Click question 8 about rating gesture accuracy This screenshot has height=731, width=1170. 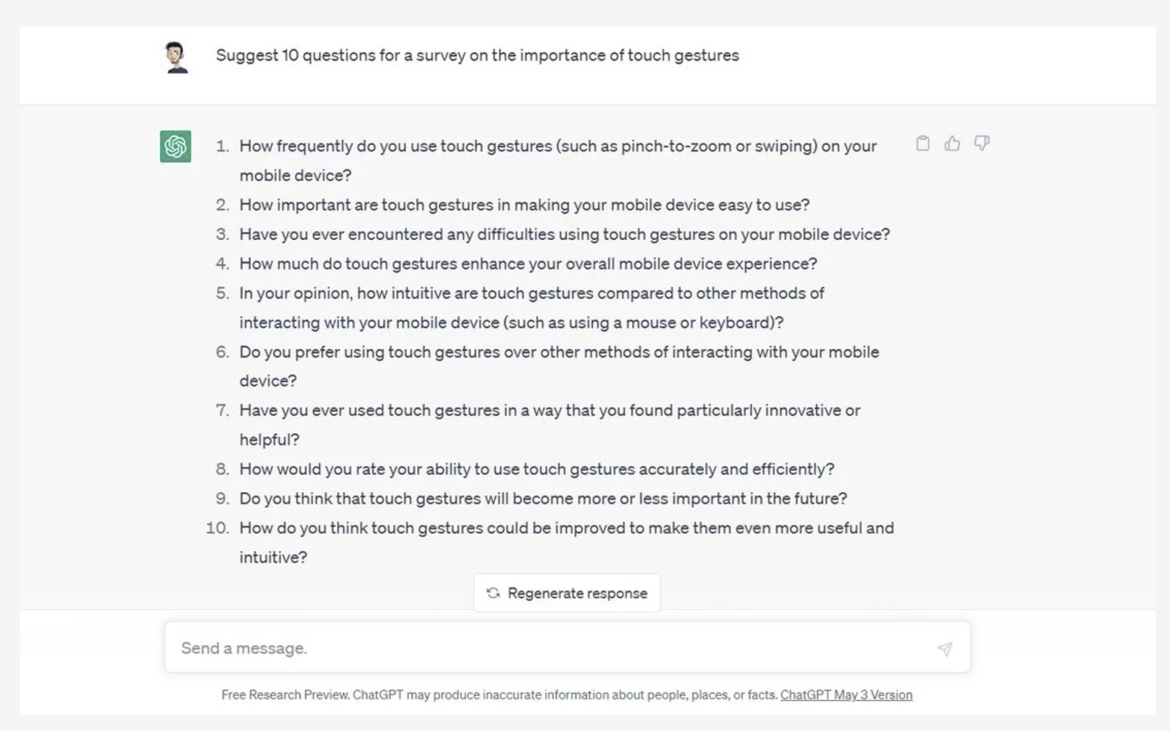[x=536, y=469]
